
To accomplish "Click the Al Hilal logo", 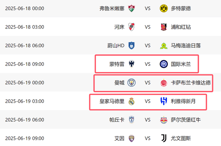I will coord(164,101).
